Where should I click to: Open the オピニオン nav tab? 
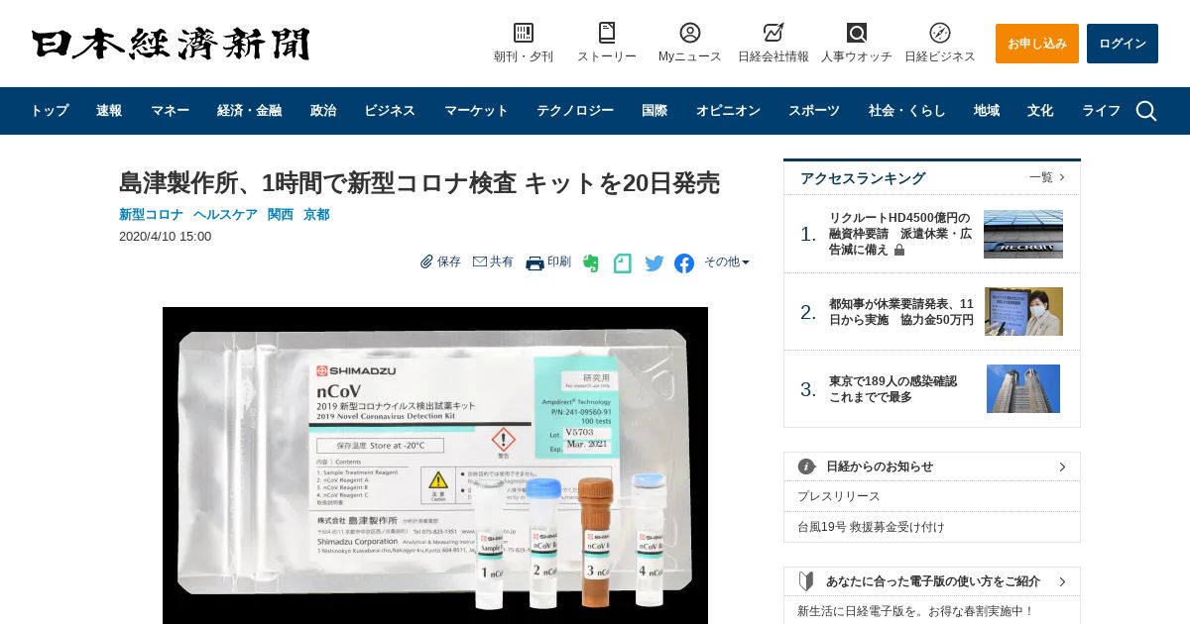(x=728, y=111)
